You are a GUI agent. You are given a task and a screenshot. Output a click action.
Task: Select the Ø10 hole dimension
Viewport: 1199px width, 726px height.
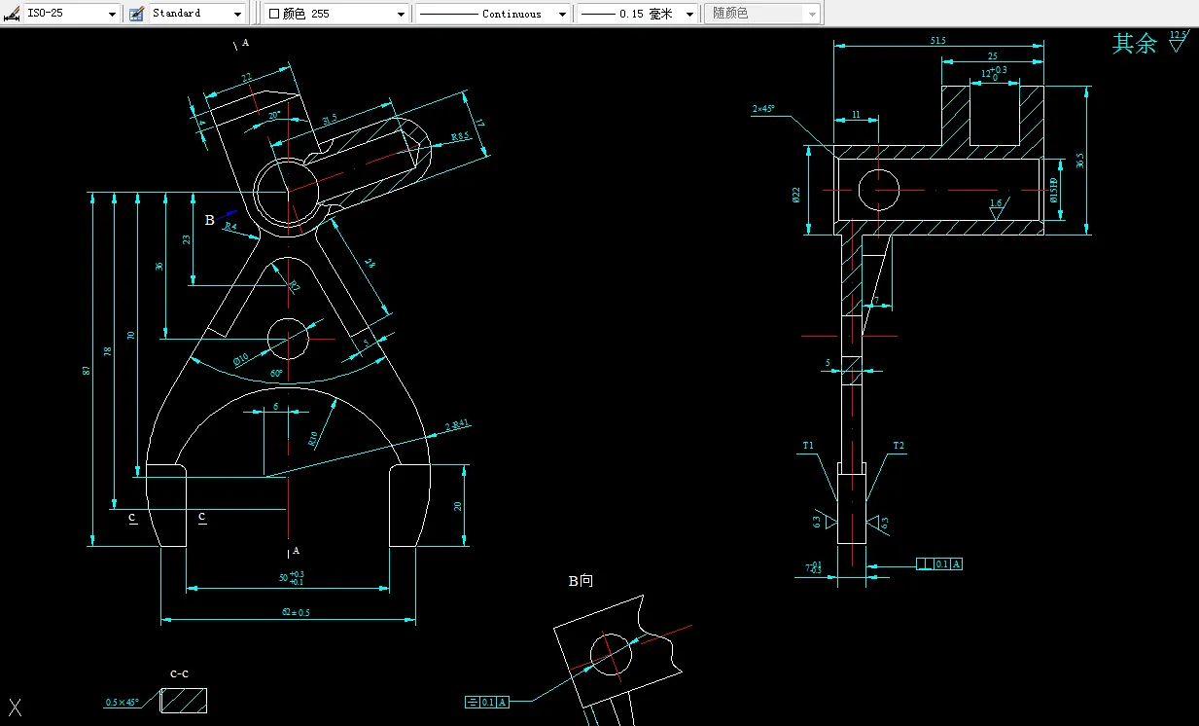(241, 359)
